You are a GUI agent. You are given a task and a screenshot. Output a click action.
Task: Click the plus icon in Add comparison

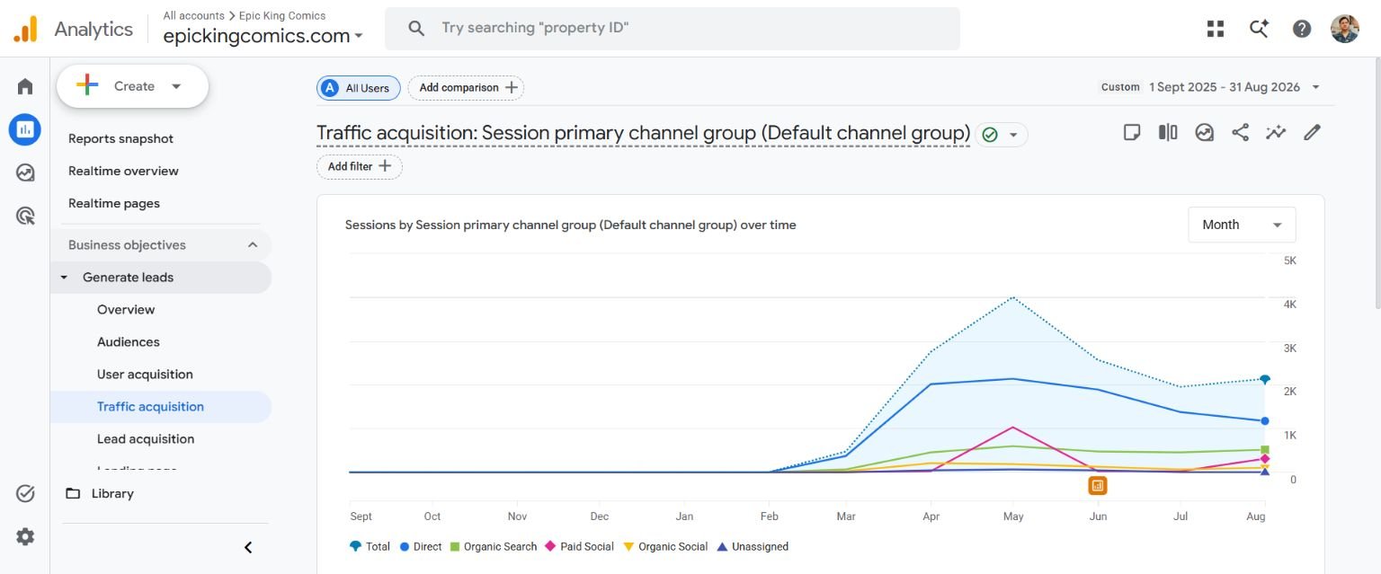click(512, 87)
